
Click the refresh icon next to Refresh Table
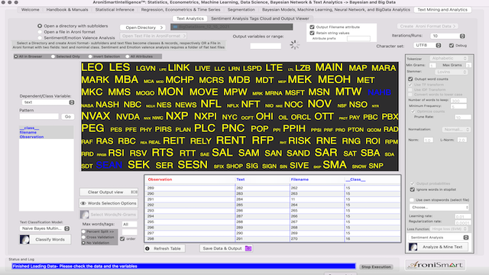click(x=147, y=248)
